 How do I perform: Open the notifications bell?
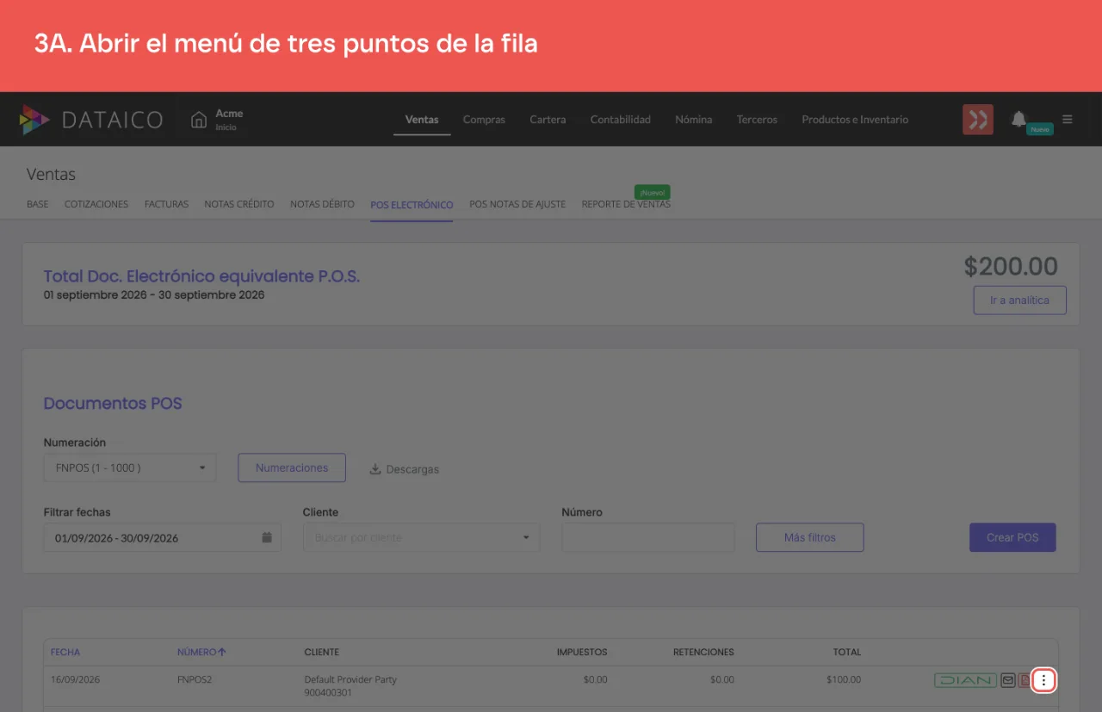pos(1018,119)
